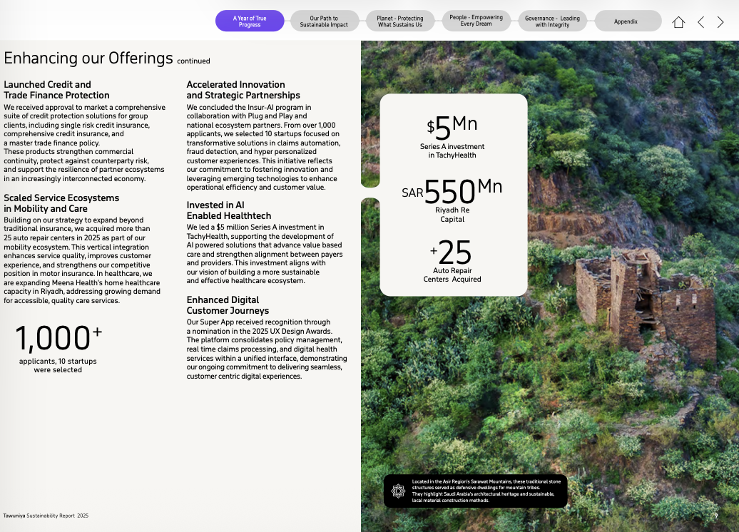The height and width of the screenshot is (532, 739).
Task: Click the home icon in the navigation bar
Action: click(678, 22)
